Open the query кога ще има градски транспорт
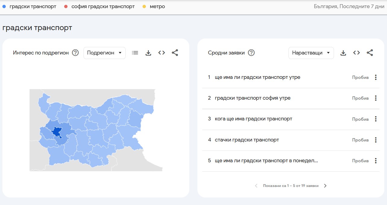Image resolution: width=387 pixels, height=205 pixels. pos(253,119)
